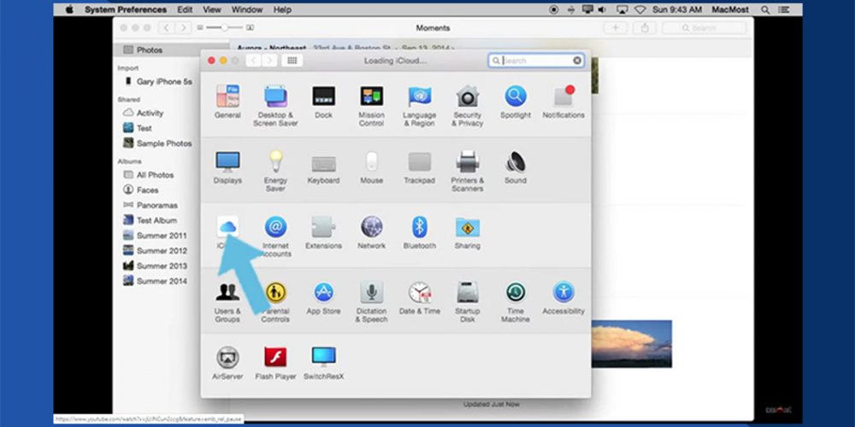Viewport: 855px width, 427px height.
Task: Open the iCloud preference pane
Action: [227, 229]
